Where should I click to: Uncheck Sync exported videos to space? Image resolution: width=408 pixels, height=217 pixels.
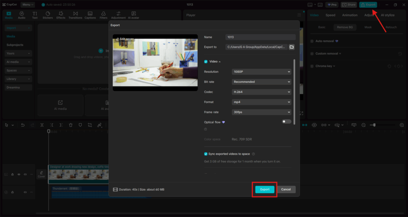coord(206,154)
